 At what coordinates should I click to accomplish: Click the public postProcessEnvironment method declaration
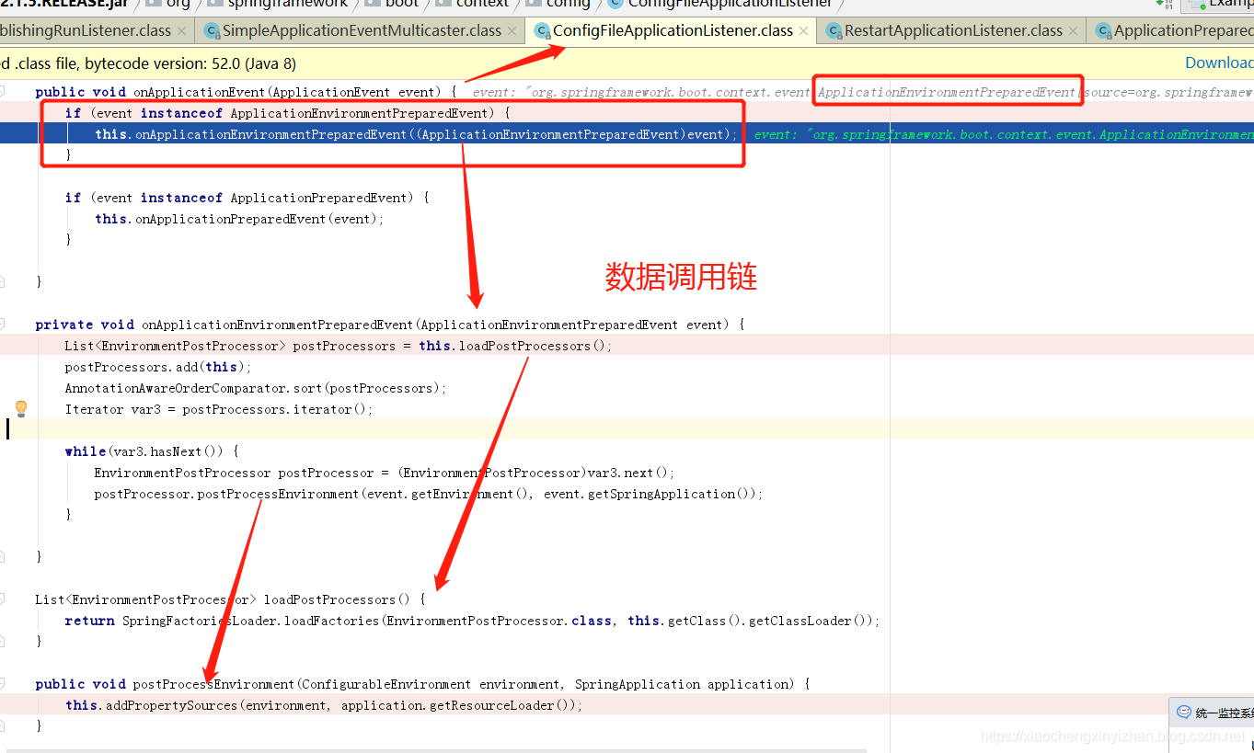tap(423, 684)
